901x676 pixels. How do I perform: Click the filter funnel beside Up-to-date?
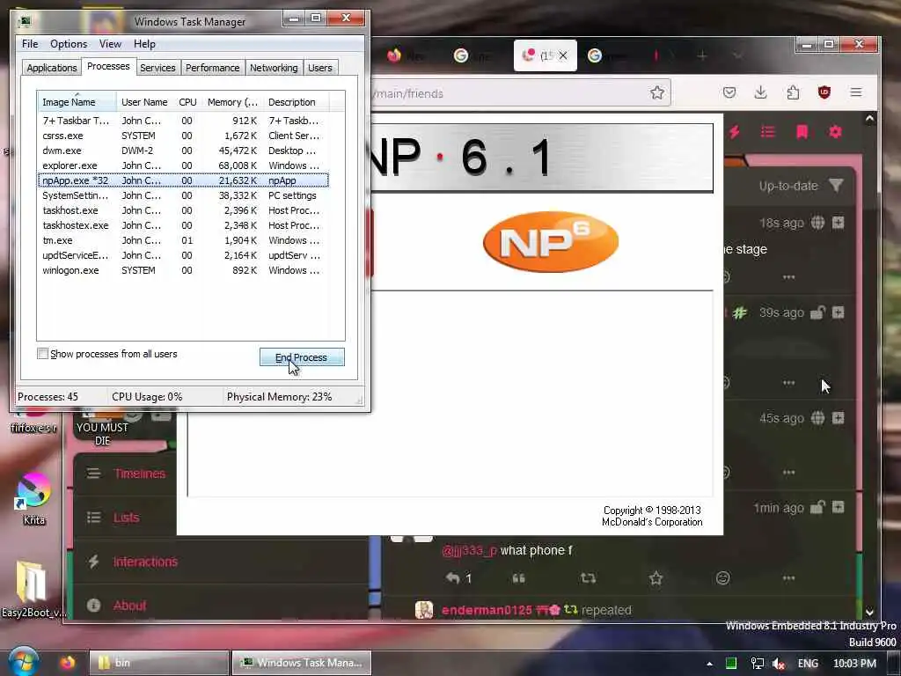[x=836, y=186]
